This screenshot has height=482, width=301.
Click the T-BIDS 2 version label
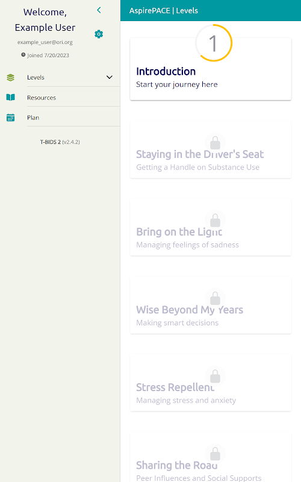[x=60, y=142]
